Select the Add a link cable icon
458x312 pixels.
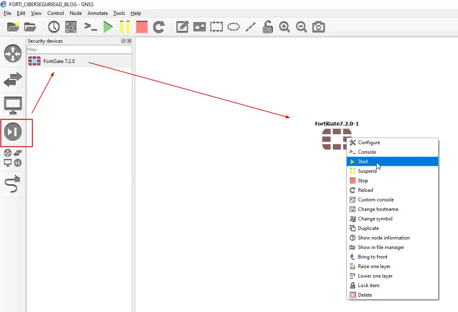[12, 184]
